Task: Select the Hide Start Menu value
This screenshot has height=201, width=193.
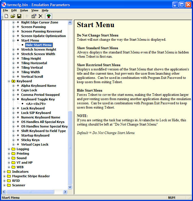Action: tap(38, 45)
